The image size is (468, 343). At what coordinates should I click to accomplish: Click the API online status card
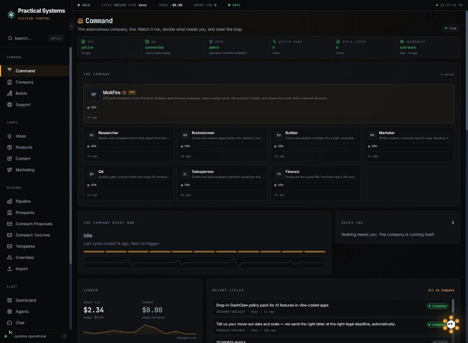tap(110, 47)
